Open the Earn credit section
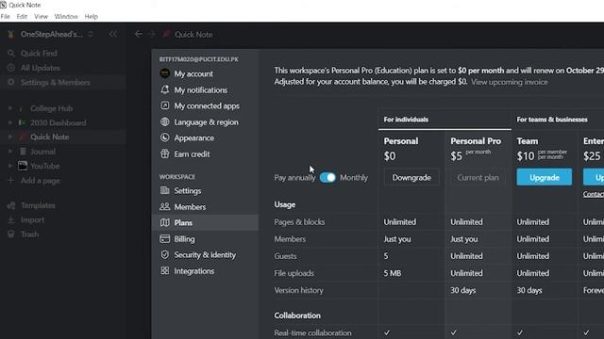The height and width of the screenshot is (339, 604). click(206, 153)
